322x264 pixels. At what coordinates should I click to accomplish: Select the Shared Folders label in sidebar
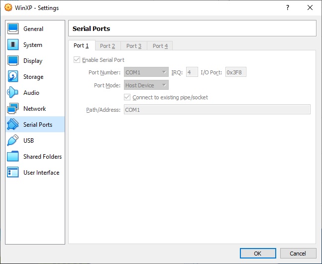click(x=42, y=157)
